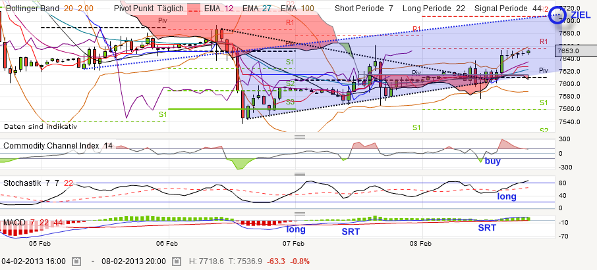The image size is (597, 270).
Task: Click the EMA 100 indicator label
Action: click(x=297, y=9)
